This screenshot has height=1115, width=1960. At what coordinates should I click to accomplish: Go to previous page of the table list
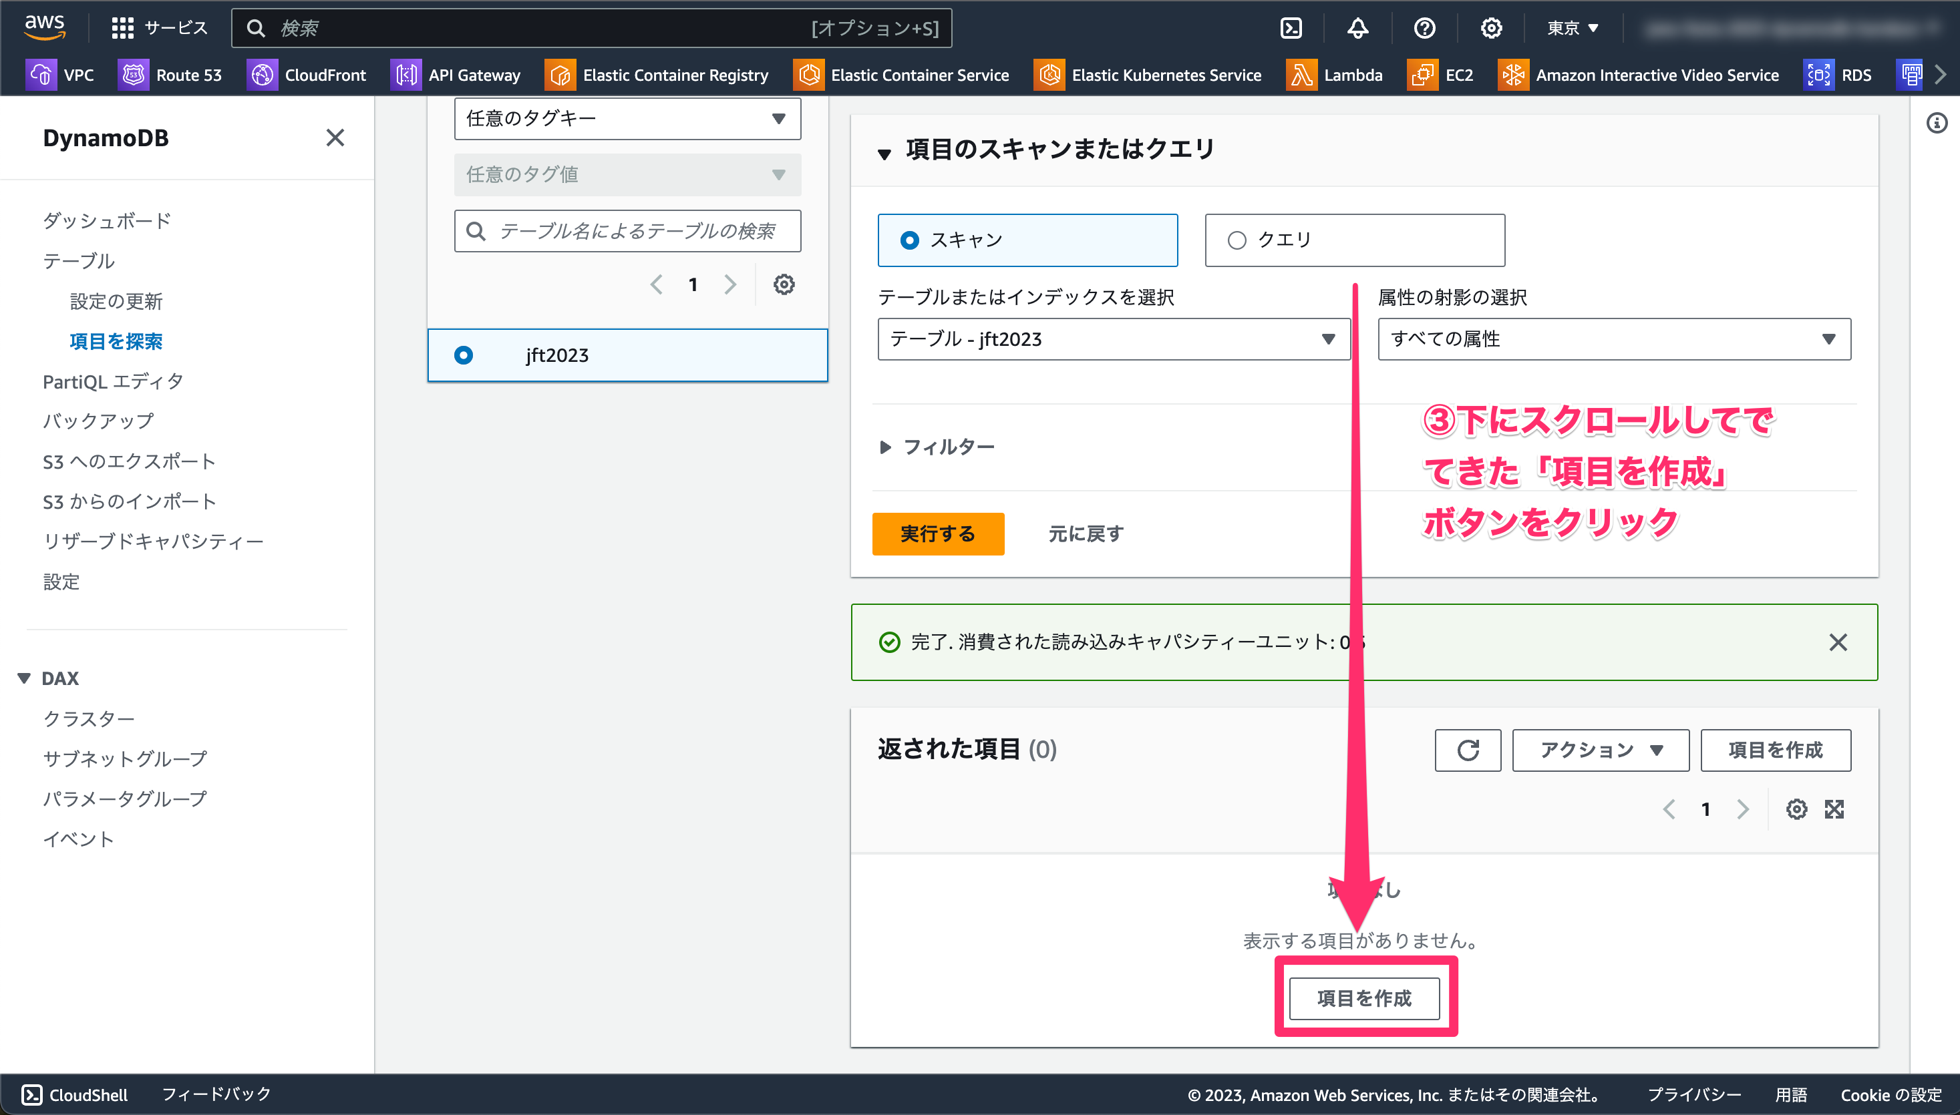657,285
